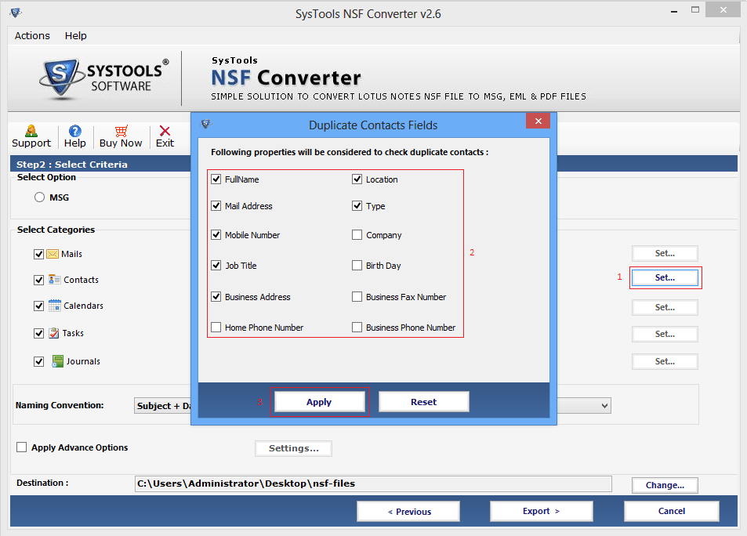Uncheck the Tasks category checkbox
This screenshot has width=747, height=536.
pos(39,334)
